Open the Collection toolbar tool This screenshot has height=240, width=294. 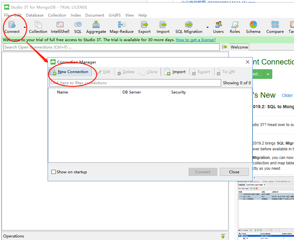pos(38,27)
